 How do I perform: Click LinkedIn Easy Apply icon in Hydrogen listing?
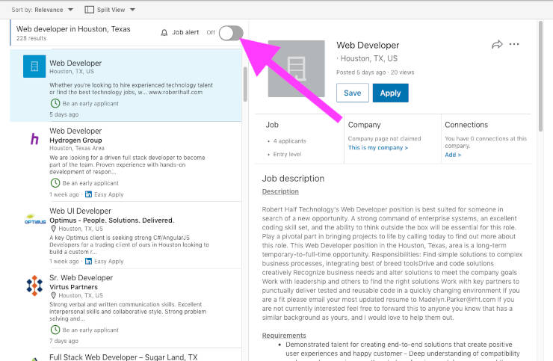click(88, 194)
